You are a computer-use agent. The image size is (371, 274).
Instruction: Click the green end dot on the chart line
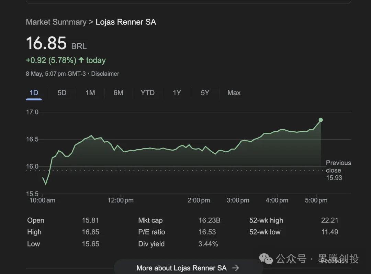321,120
